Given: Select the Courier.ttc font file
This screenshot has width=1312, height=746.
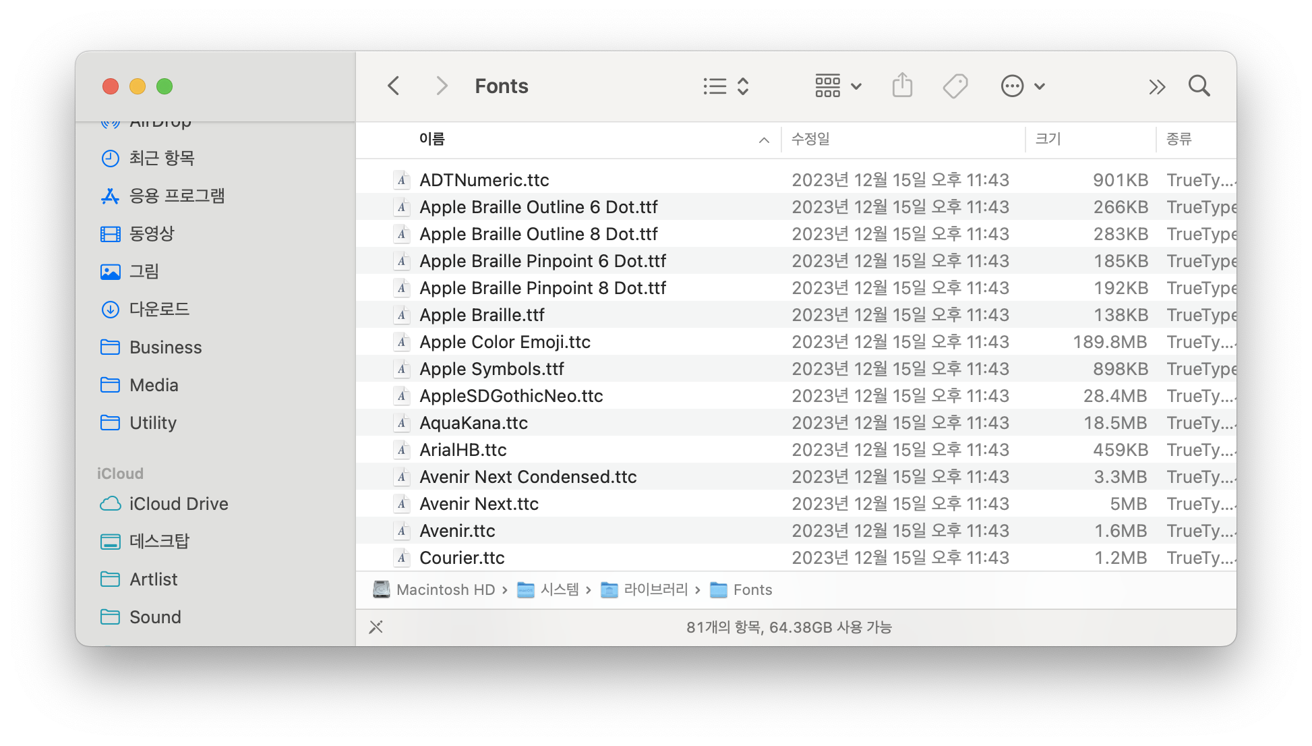Looking at the screenshot, I should (462, 558).
